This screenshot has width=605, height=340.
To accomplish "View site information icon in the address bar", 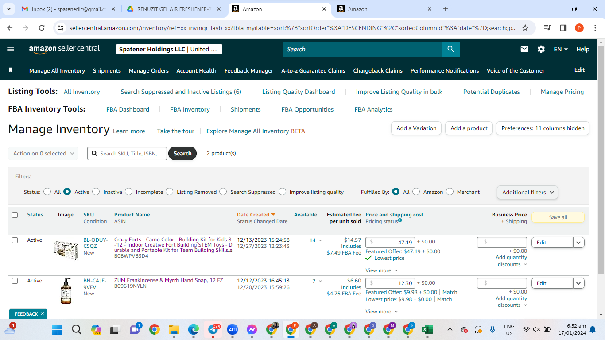I will [61, 28].
